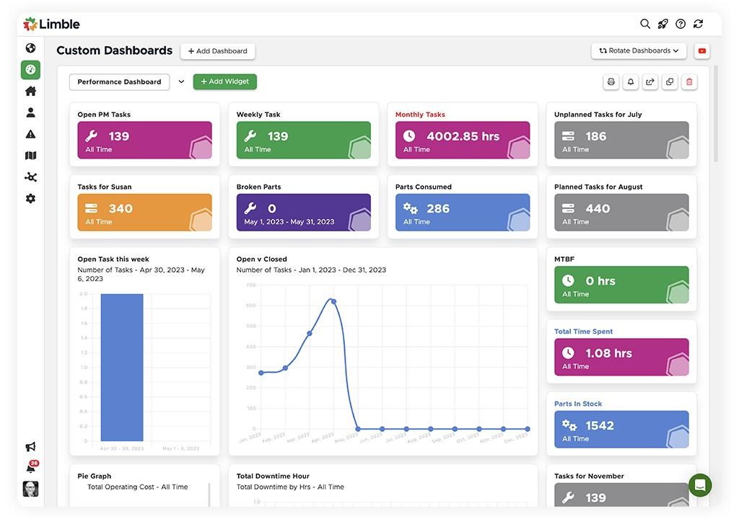Click the Add Dashboard button
739x519 pixels.
(x=218, y=51)
